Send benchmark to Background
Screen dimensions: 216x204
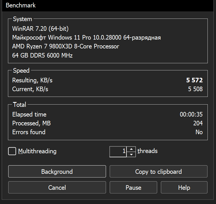pyautogui.click(x=57, y=172)
